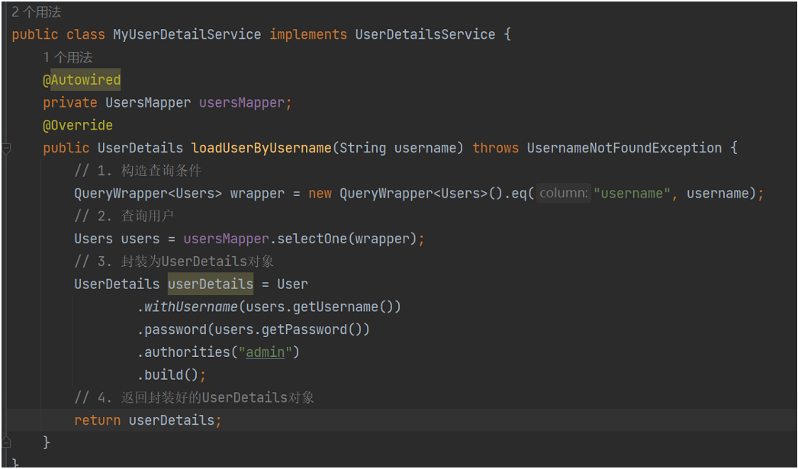The width and height of the screenshot is (798, 469).
Task: Click the 'class' keyword on declaration line
Action: (85, 34)
